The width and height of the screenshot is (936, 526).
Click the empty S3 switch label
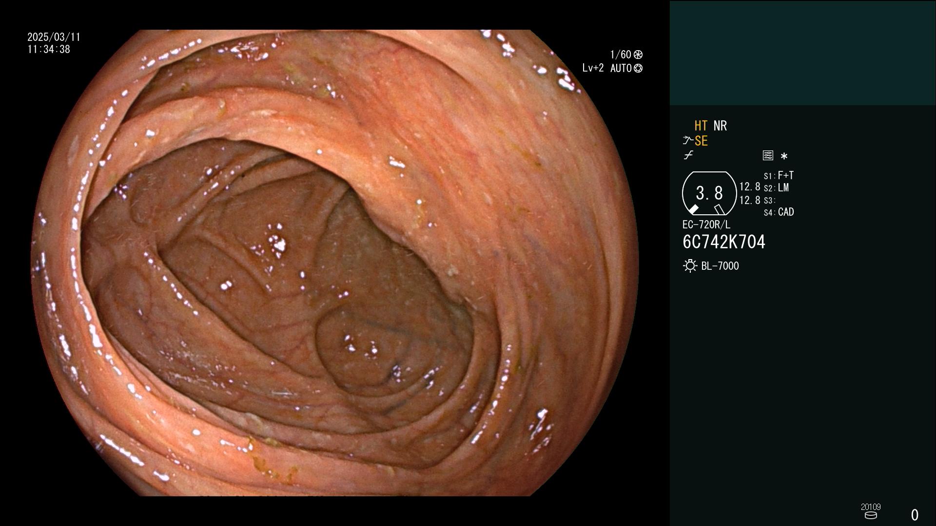pyautogui.click(x=769, y=201)
